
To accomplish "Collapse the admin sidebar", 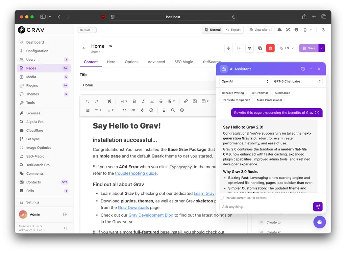I will click(65, 228).
